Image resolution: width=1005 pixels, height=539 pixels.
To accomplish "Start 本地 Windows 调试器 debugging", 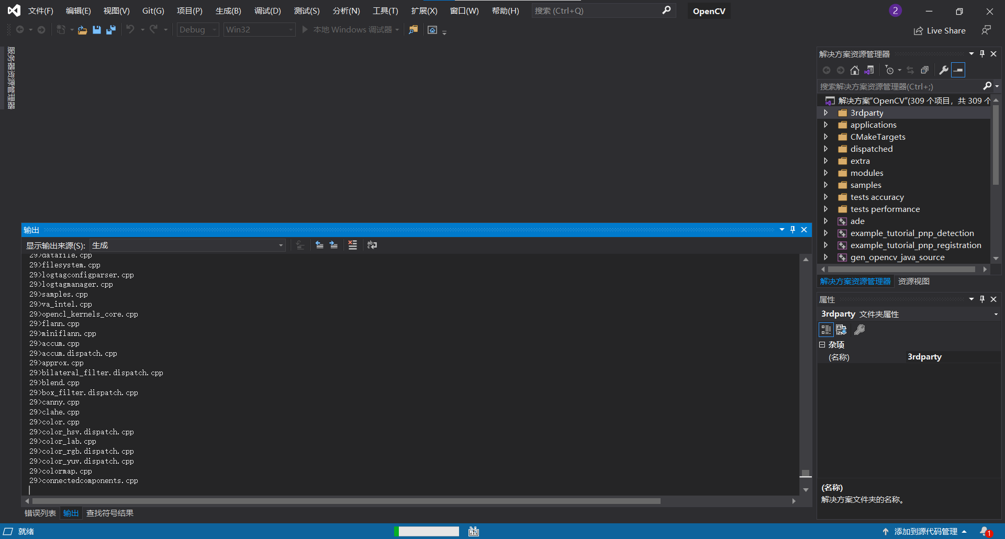I will (348, 30).
